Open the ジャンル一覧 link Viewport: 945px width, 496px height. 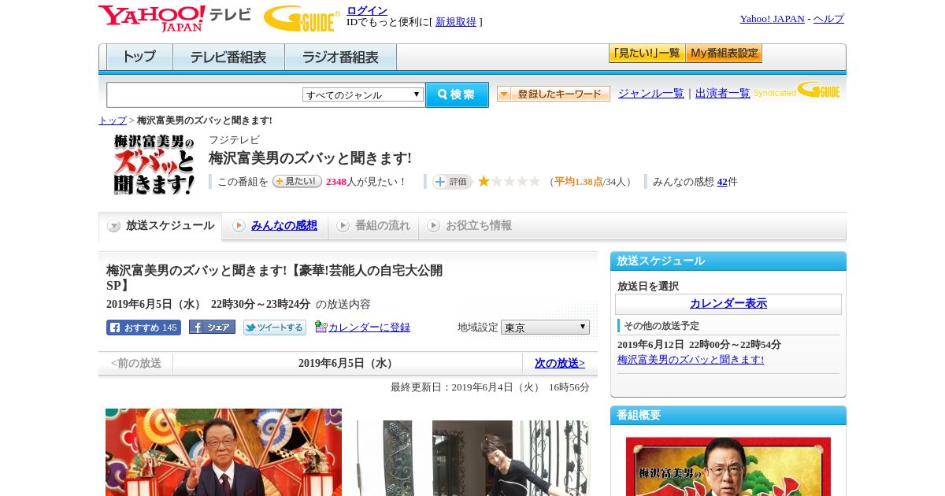(651, 94)
